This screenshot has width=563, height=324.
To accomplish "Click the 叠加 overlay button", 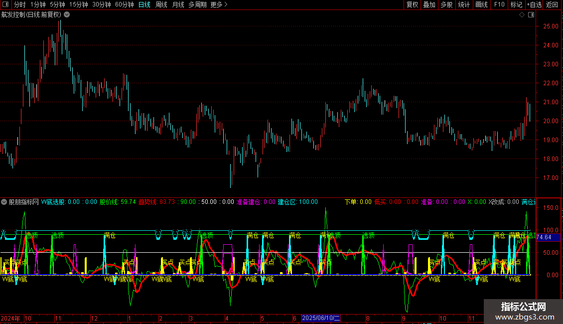I will point(429,4).
